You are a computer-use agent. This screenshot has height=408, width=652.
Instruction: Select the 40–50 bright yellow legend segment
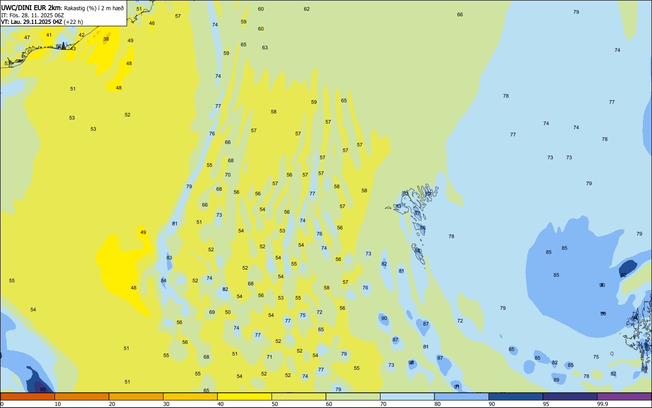[244, 396]
